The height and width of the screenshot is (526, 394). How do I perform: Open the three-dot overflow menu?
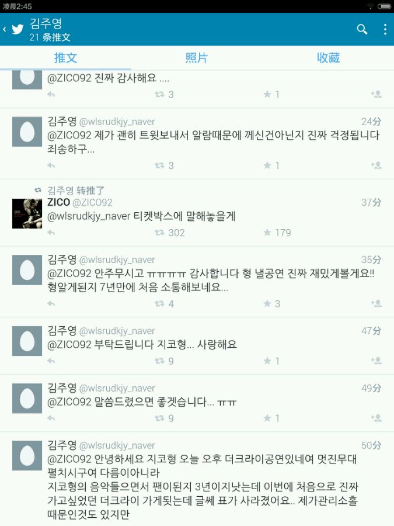point(385,30)
